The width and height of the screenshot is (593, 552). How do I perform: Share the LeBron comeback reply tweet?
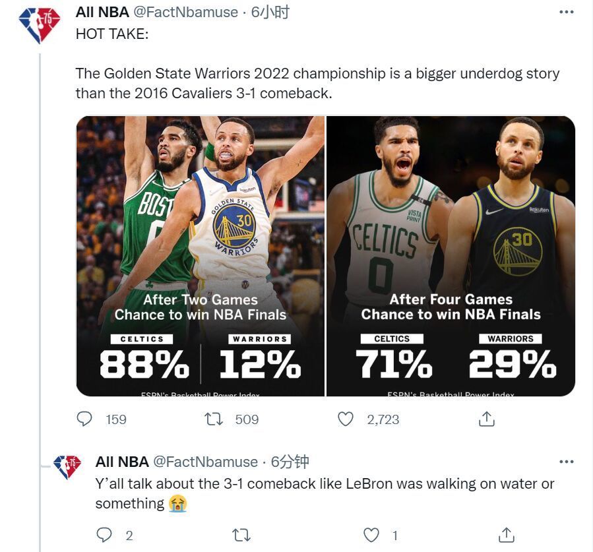[506, 535]
